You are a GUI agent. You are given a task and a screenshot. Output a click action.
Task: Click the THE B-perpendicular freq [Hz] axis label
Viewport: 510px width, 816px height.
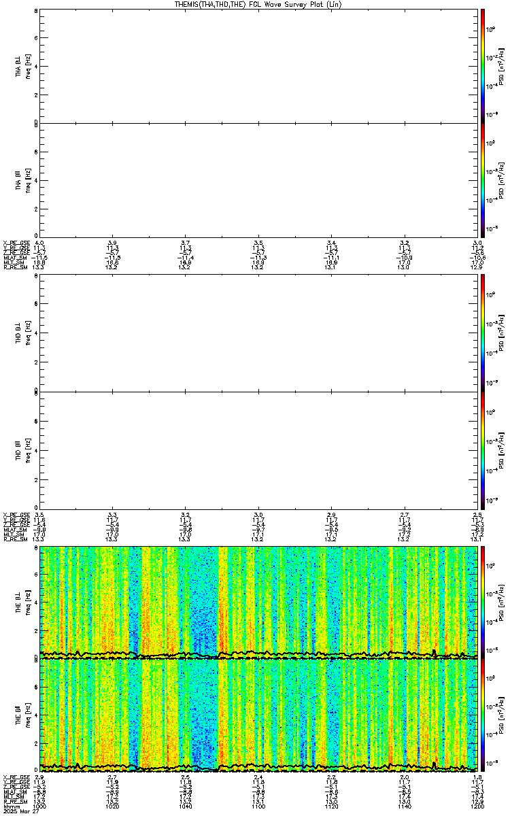[28, 603]
